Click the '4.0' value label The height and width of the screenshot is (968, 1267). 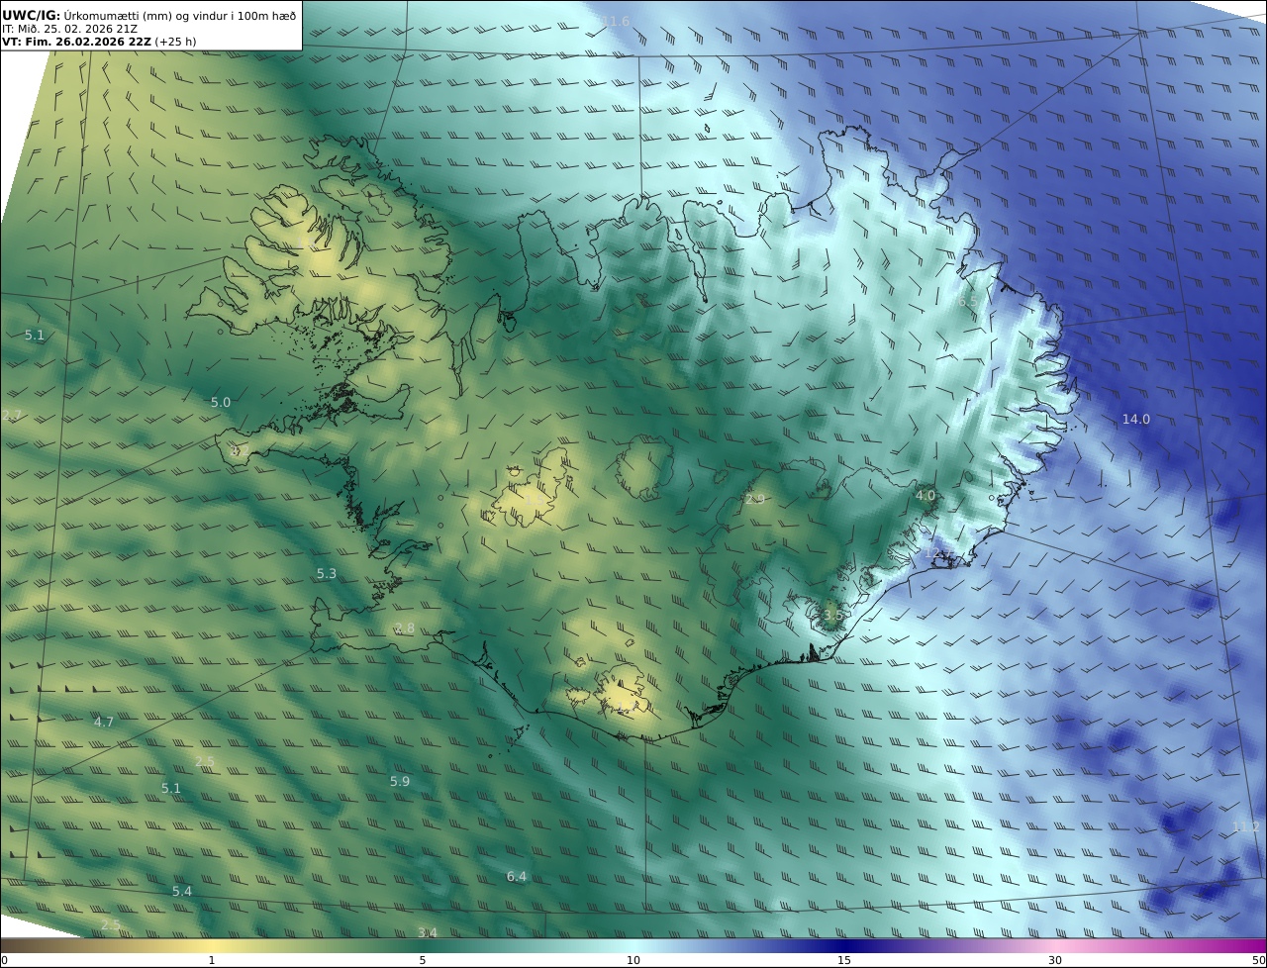[925, 494]
